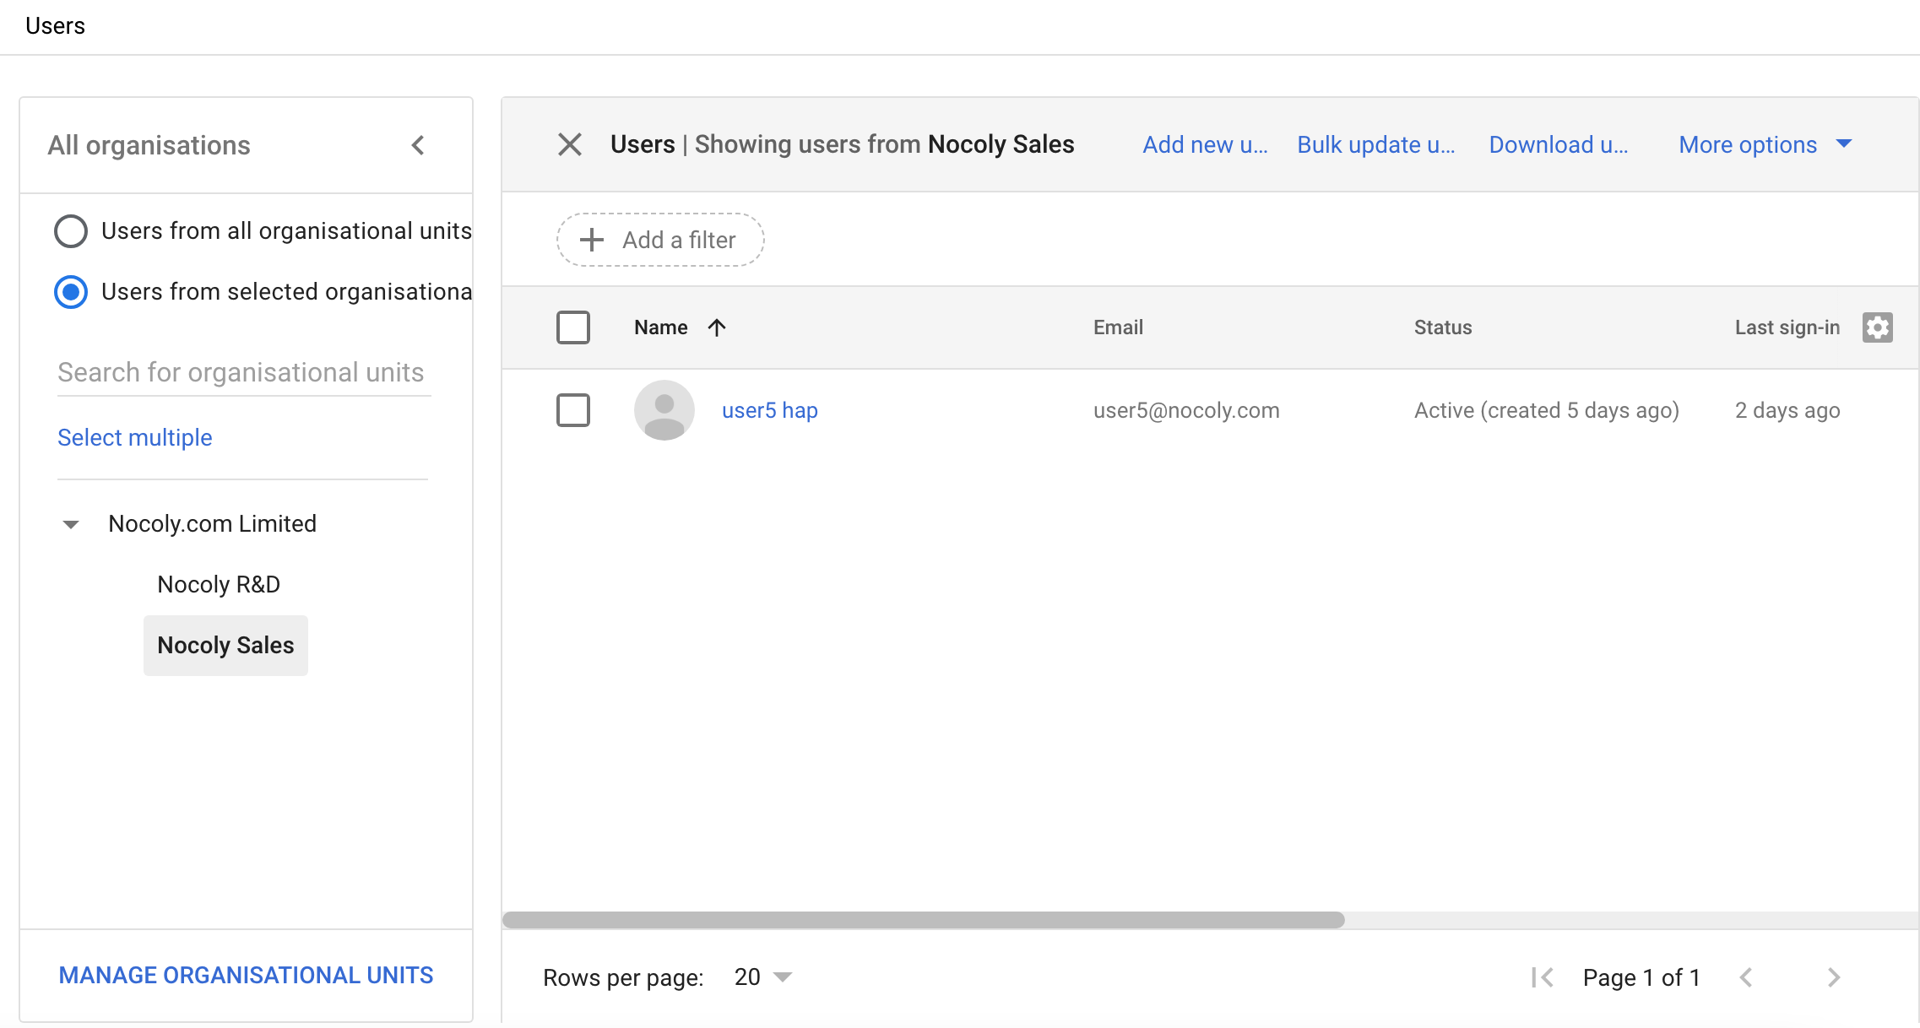The image size is (1920, 1028).
Task: Click the user5@nocoly.com email cell
Action: tap(1186, 410)
